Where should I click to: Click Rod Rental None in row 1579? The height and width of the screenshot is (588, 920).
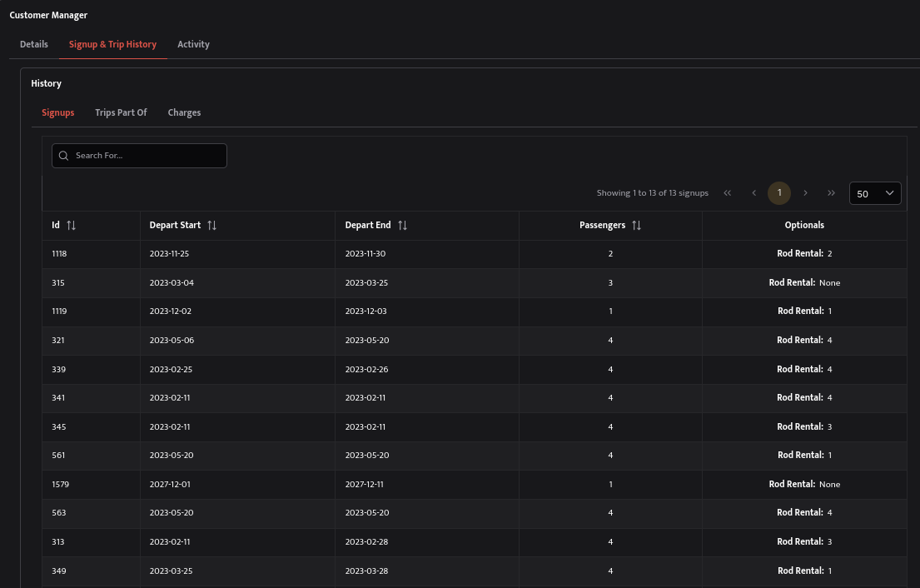(804, 484)
